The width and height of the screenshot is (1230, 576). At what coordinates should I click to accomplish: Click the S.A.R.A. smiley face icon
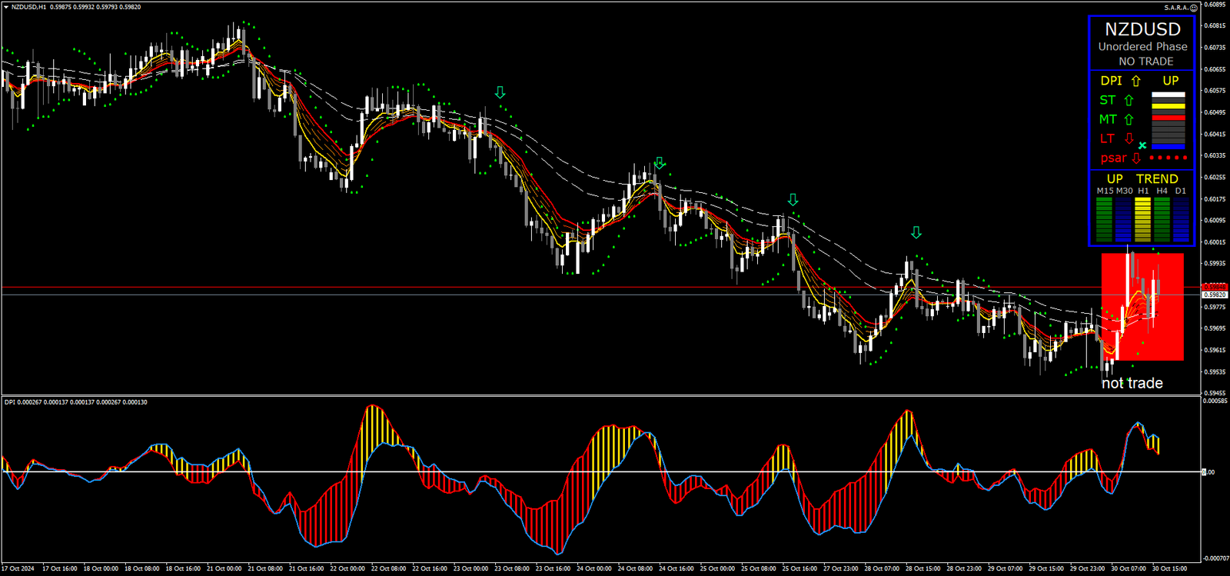1194,8
